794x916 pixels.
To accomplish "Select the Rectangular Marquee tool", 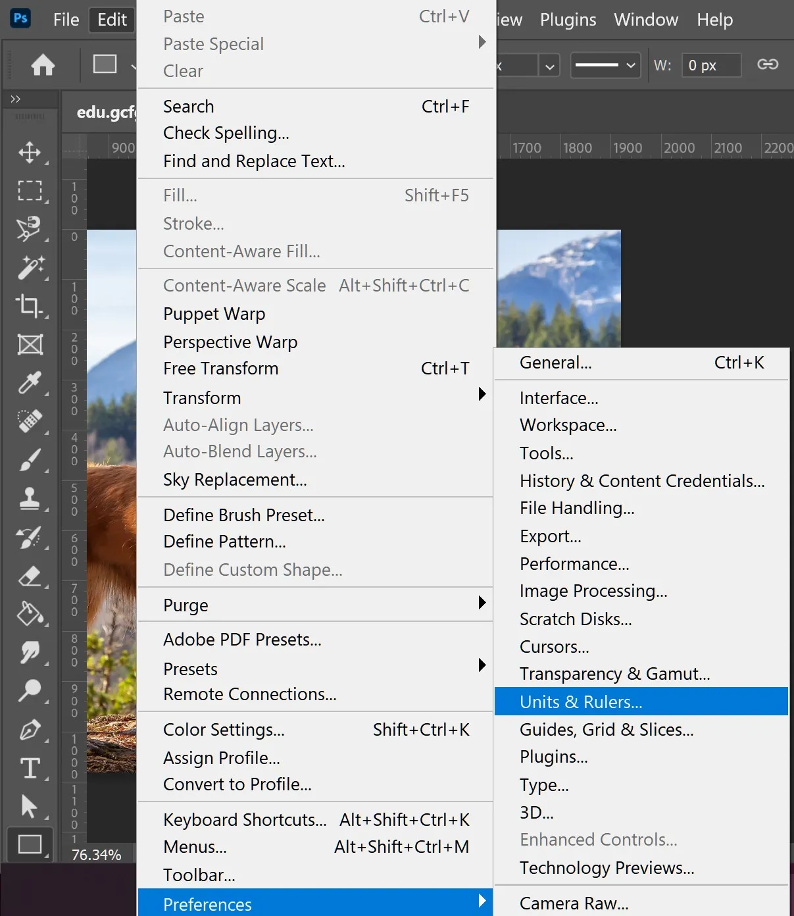I will point(30,191).
